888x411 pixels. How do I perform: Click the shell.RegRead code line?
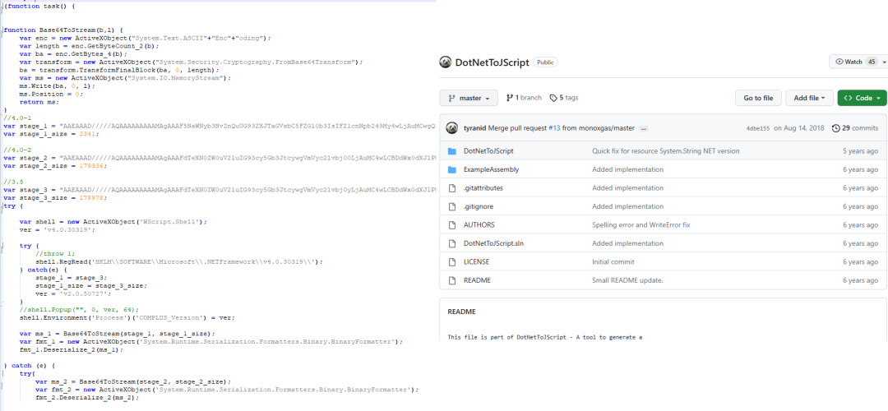coord(178,261)
